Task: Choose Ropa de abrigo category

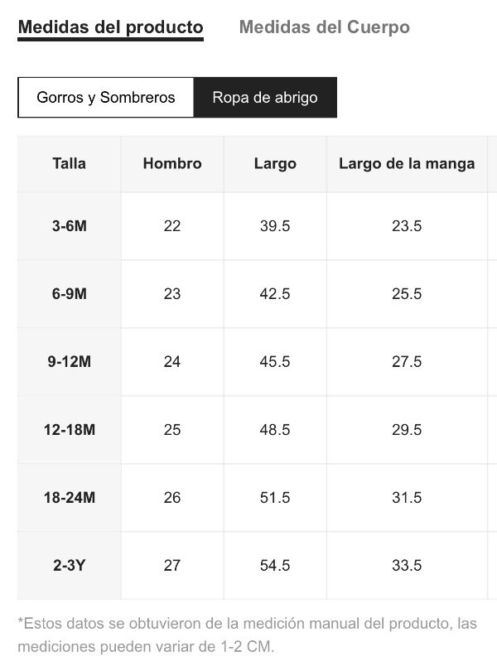Action: coord(265,97)
